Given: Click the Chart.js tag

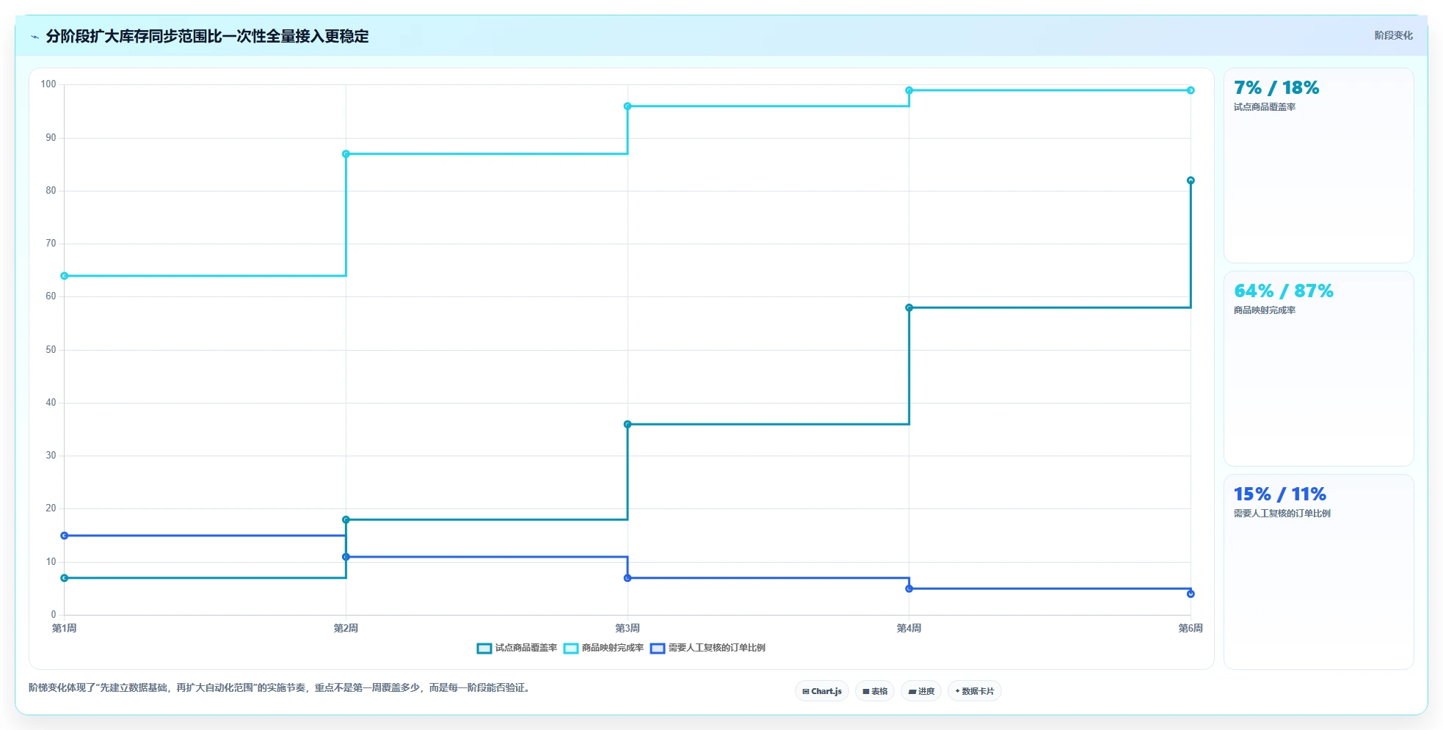Looking at the screenshot, I should point(822,691).
